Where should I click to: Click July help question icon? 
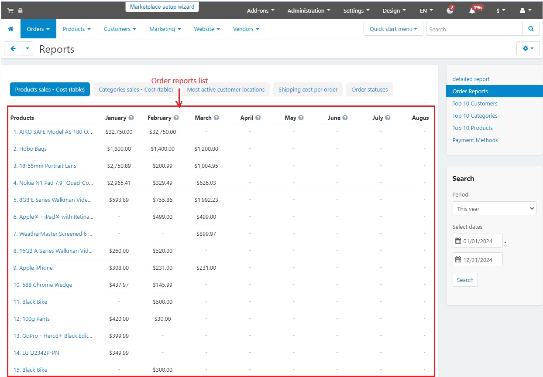tap(388, 118)
